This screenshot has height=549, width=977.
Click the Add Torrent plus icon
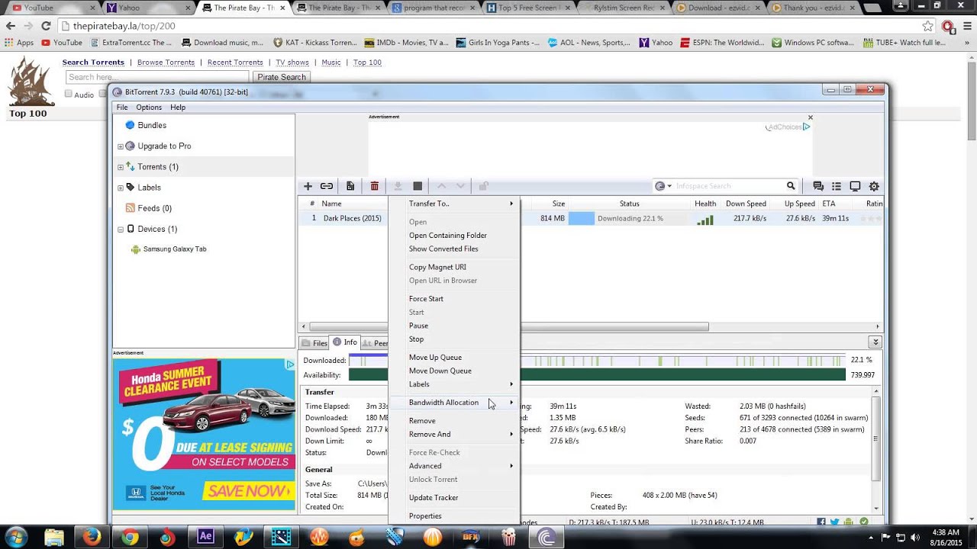(x=308, y=186)
